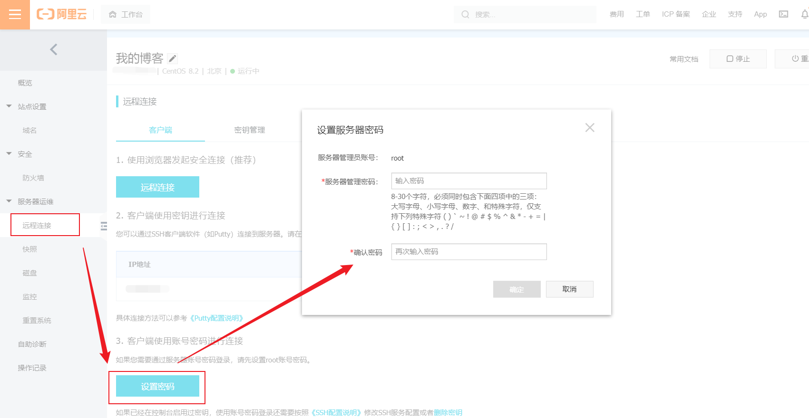Open the ICP 备案 menu
Screen dimensions: 809x418
coord(675,14)
